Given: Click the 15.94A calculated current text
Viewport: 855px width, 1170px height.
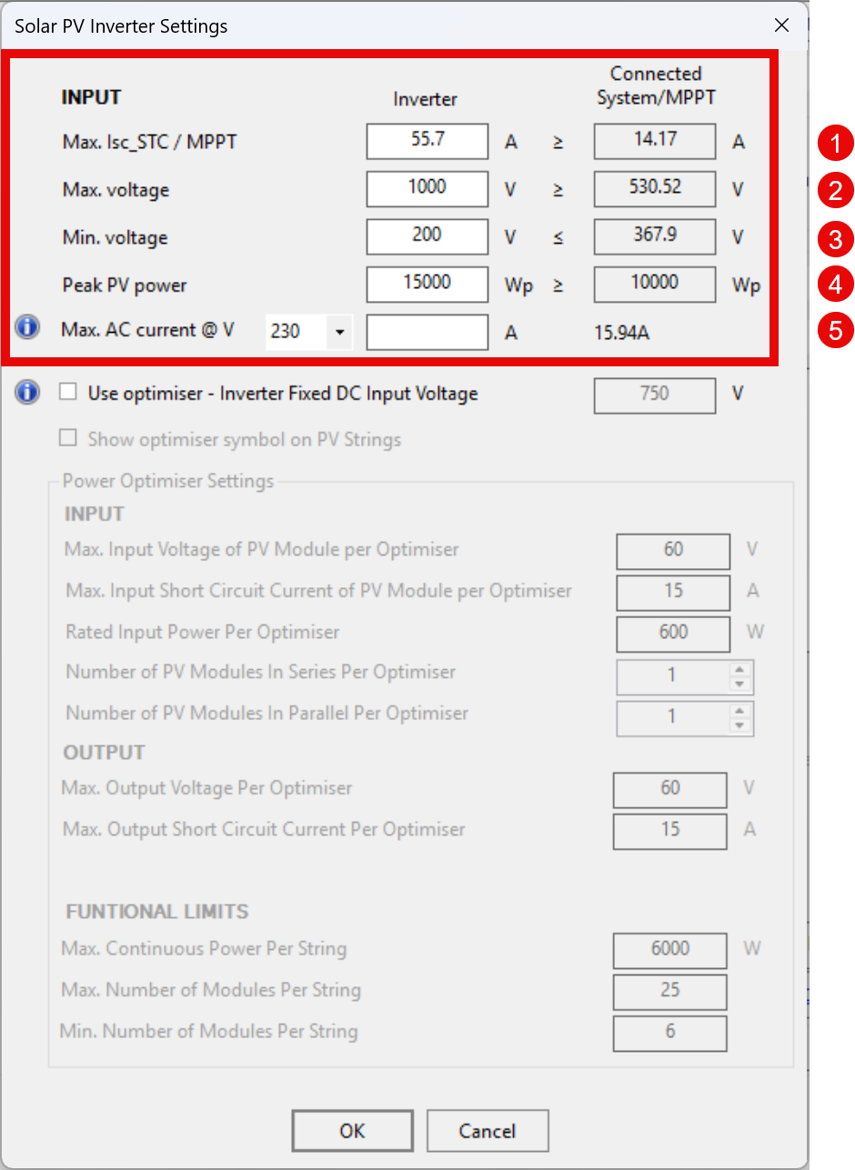Looking at the screenshot, I should pos(621,333).
